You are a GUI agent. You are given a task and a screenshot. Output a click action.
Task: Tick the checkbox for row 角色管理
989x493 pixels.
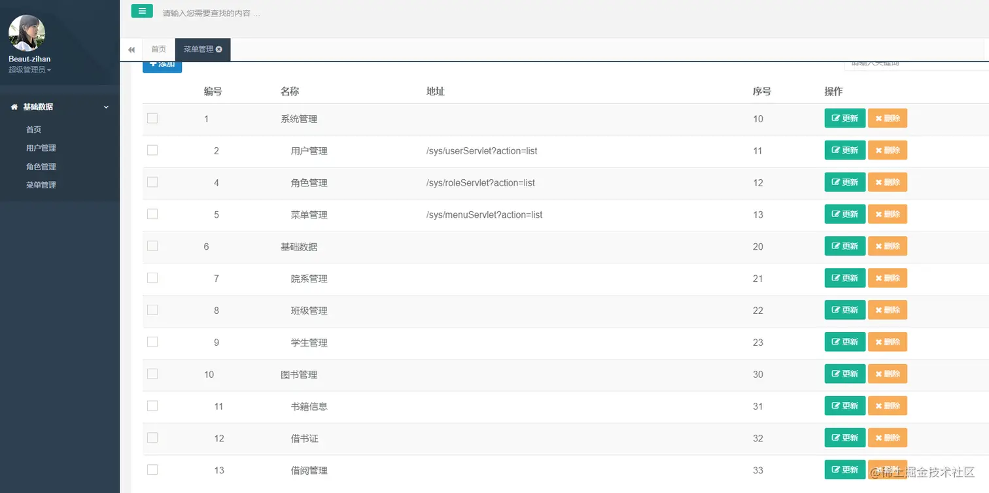[152, 182]
